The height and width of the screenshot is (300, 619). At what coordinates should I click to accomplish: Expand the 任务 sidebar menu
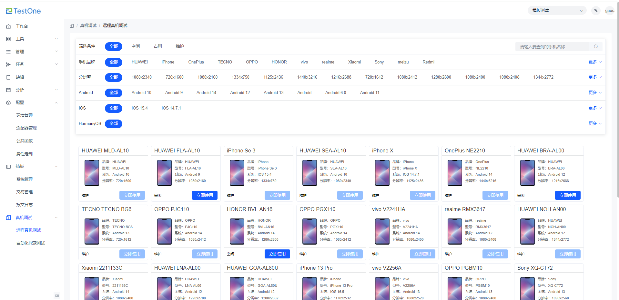tap(56, 64)
